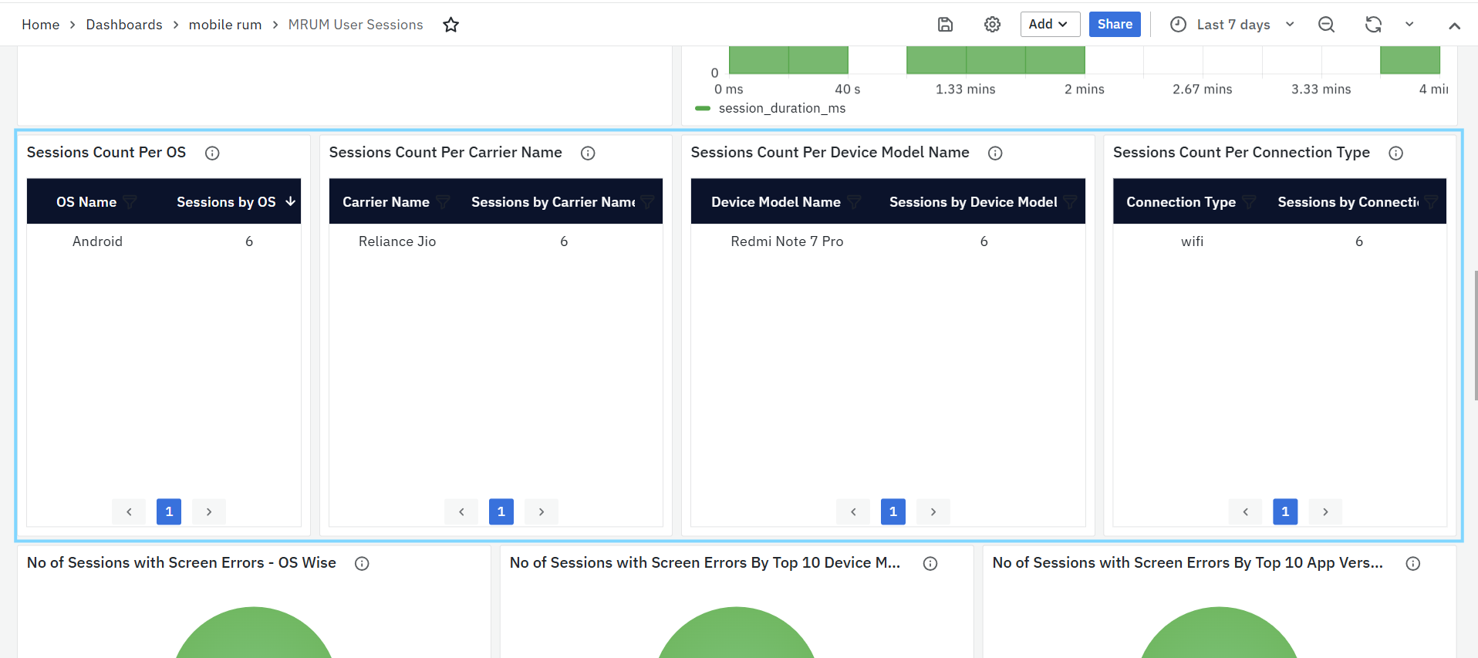
Task: Open dashboard settings gear
Action: pyautogui.click(x=992, y=25)
